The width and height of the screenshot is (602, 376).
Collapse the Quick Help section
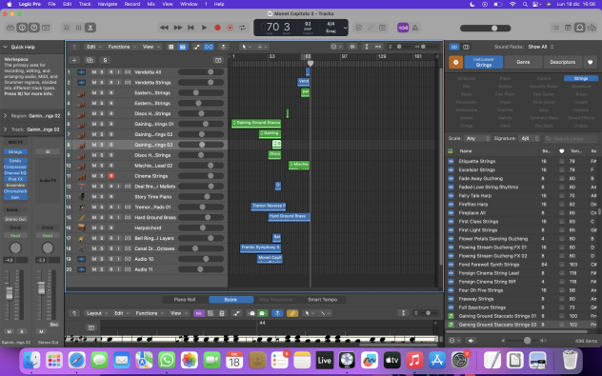[x=6, y=47]
